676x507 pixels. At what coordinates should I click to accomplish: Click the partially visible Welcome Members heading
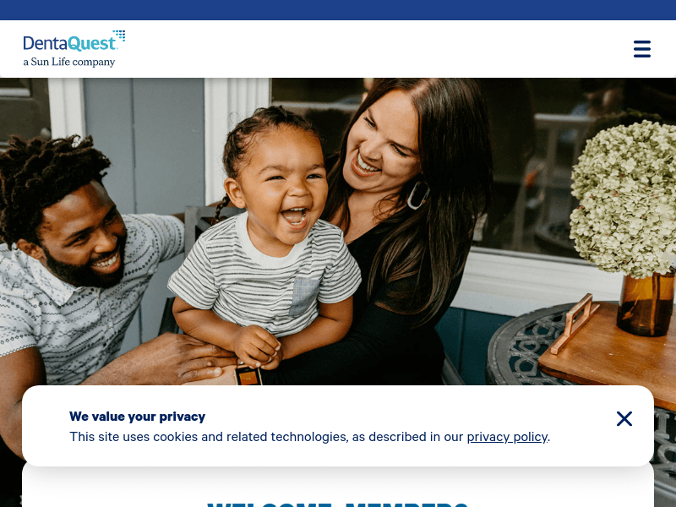coord(337,504)
